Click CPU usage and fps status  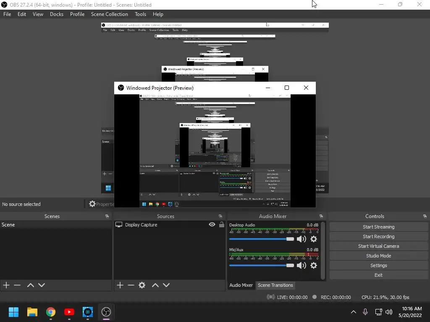(385, 297)
